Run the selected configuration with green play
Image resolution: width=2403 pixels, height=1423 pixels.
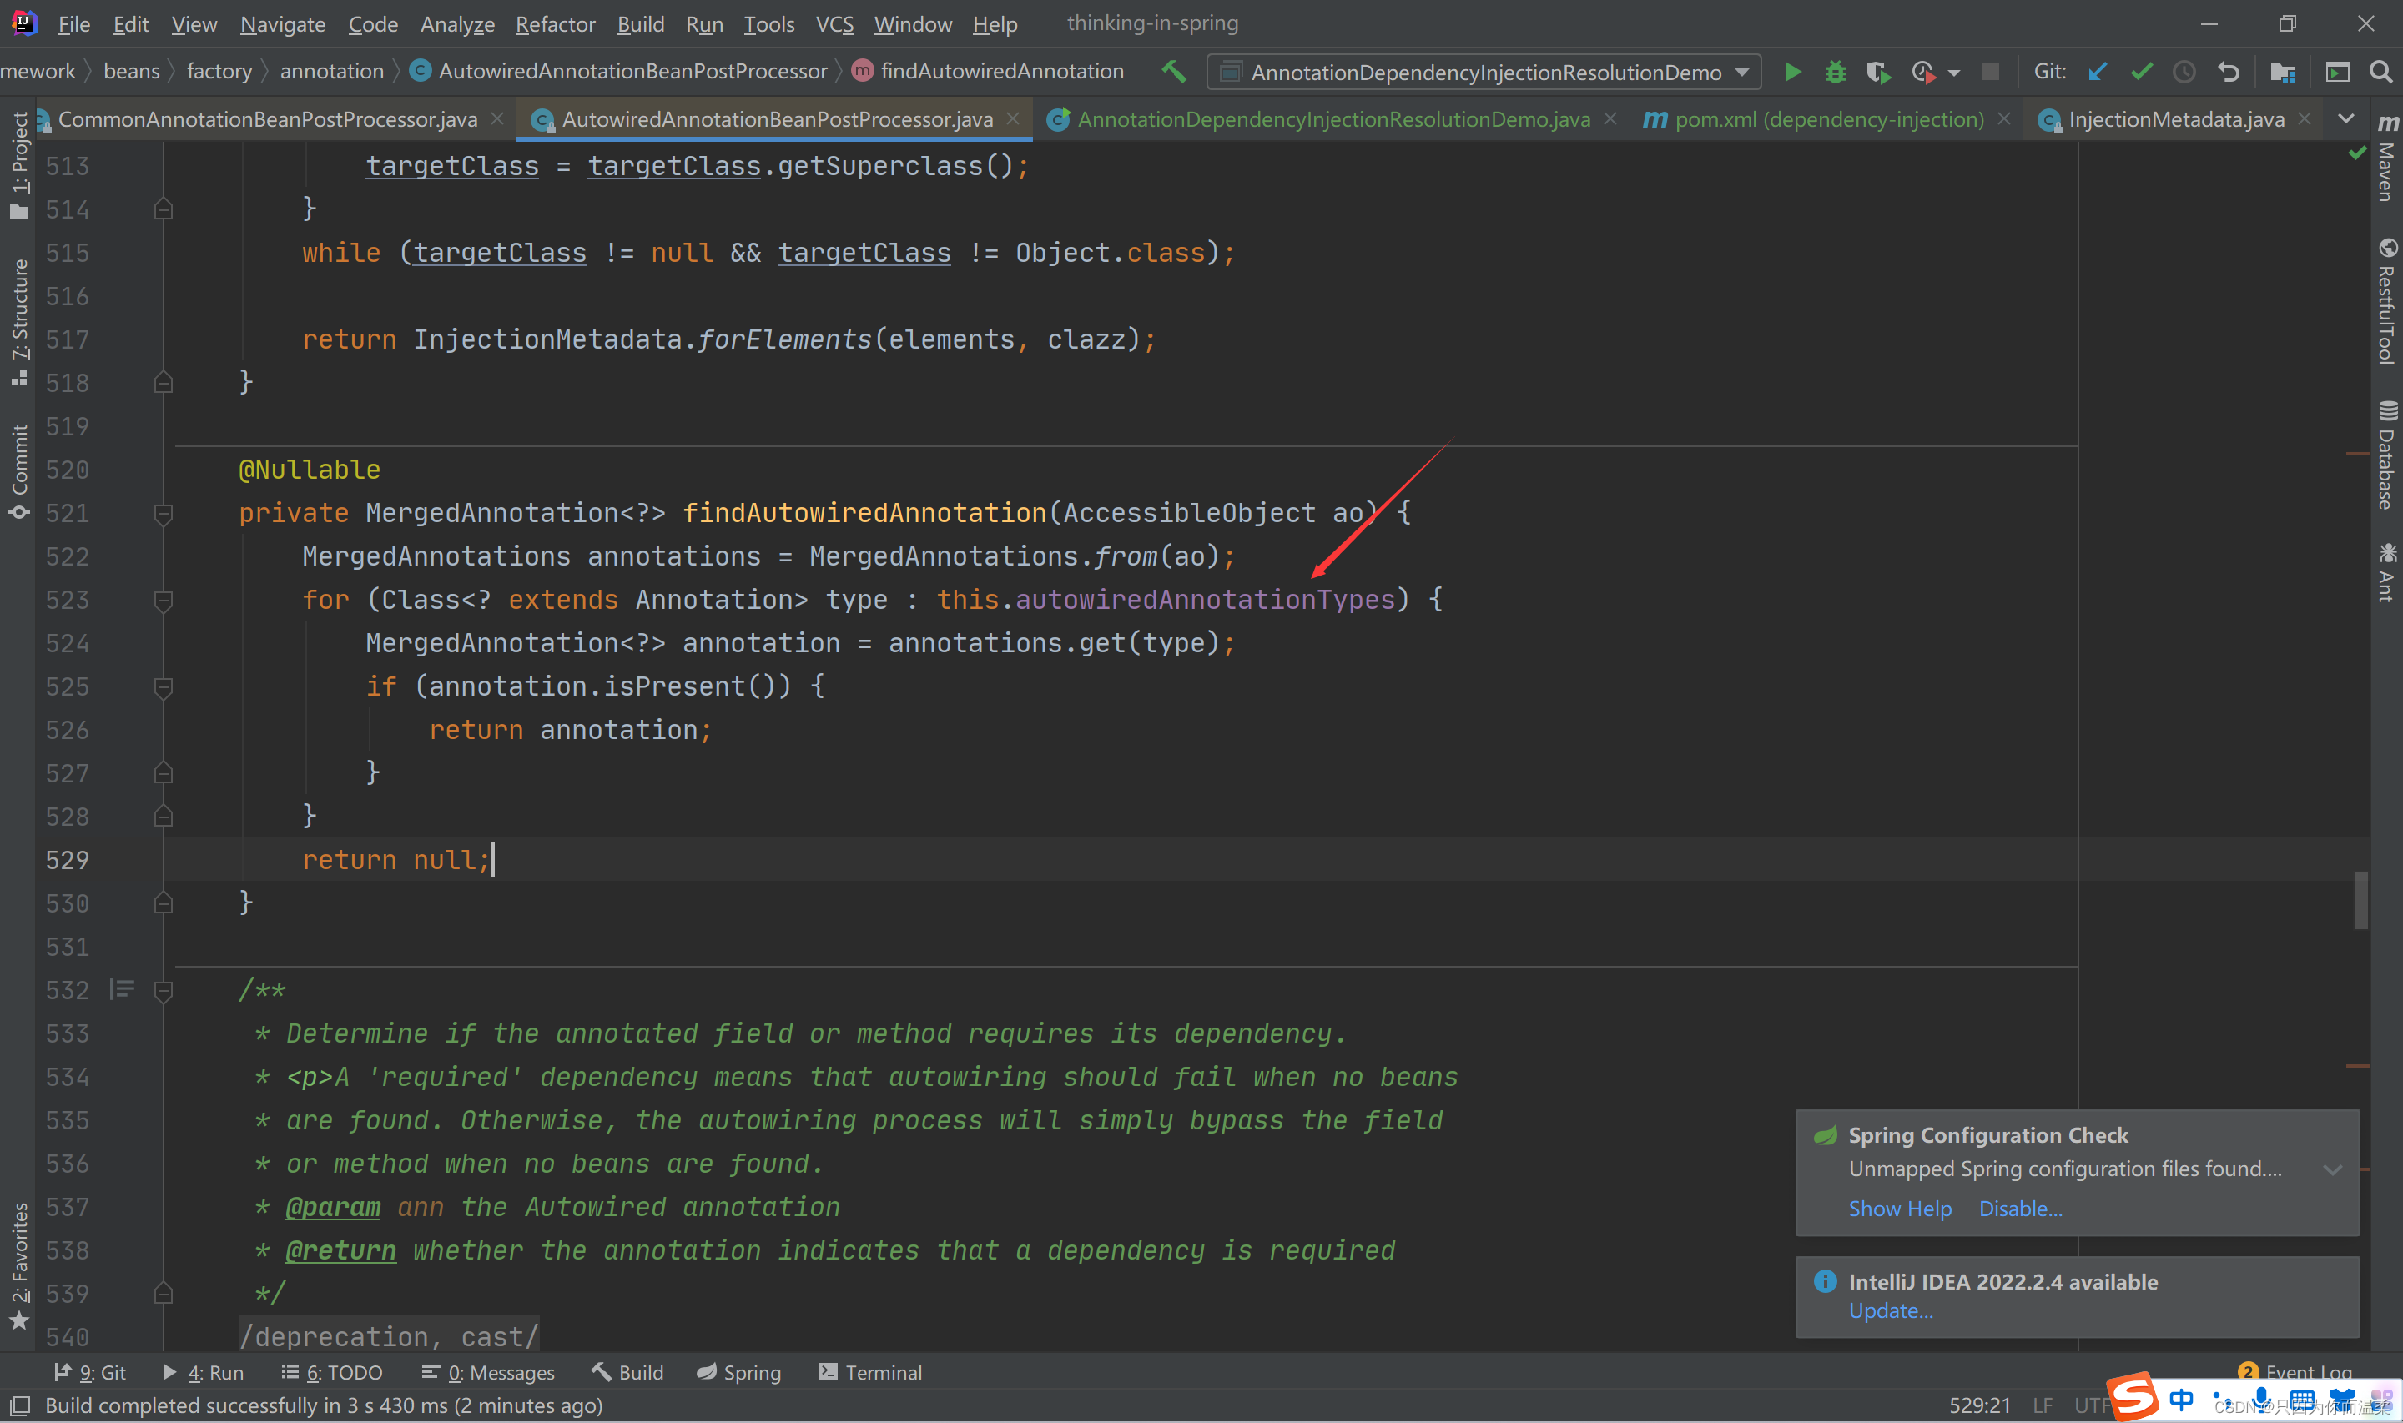pos(1791,72)
